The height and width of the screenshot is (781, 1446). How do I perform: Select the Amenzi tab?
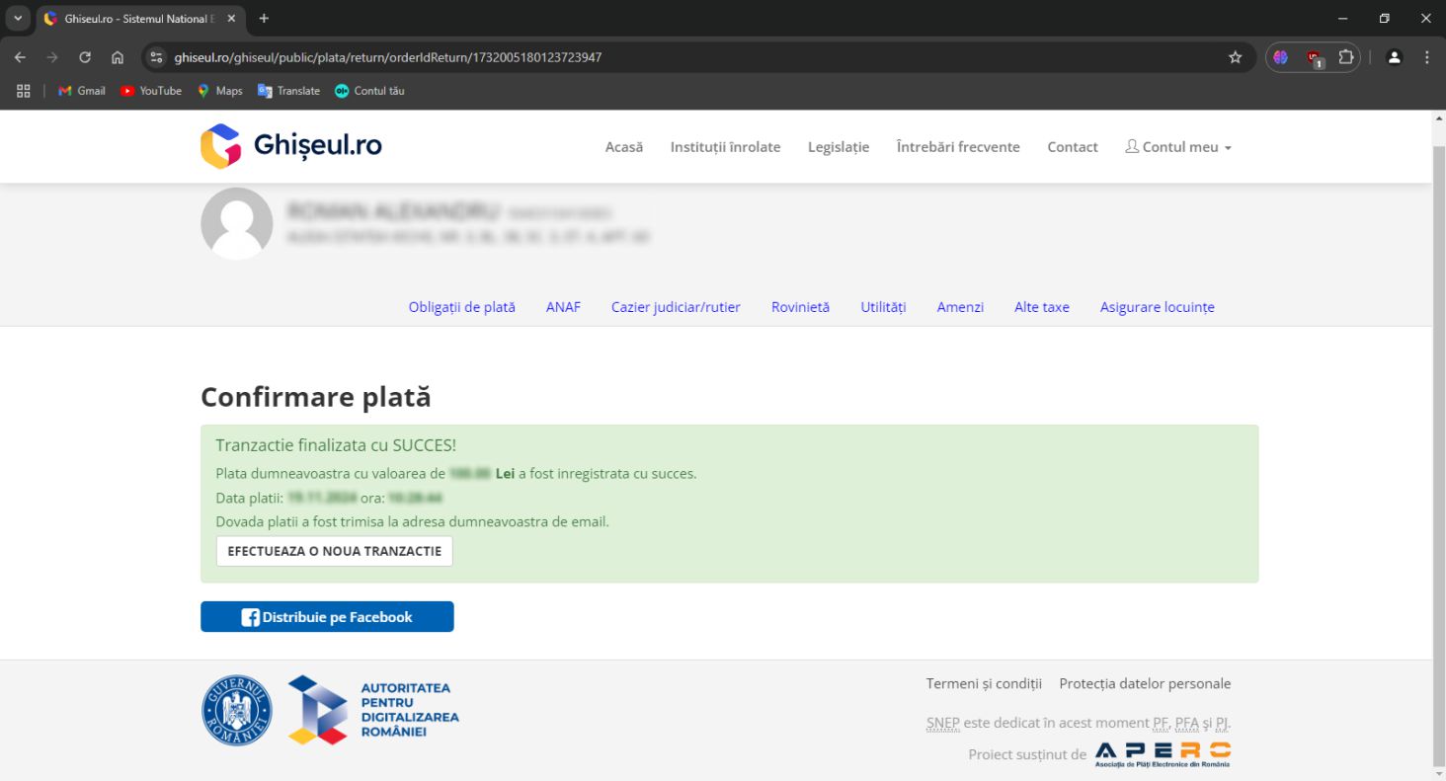pyautogui.click(x=960, y=307)
